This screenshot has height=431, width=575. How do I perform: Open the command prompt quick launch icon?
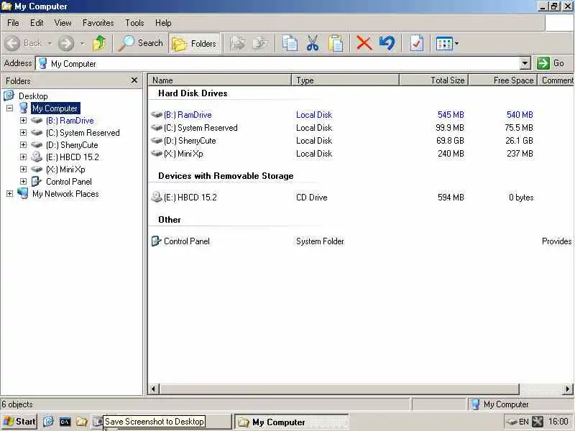click(65, 422)
